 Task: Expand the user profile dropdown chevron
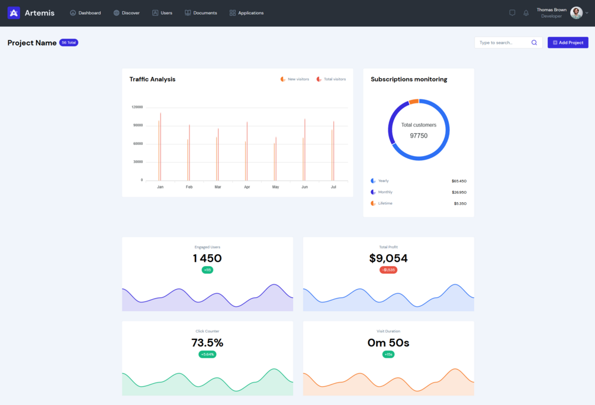coord(587,13)
